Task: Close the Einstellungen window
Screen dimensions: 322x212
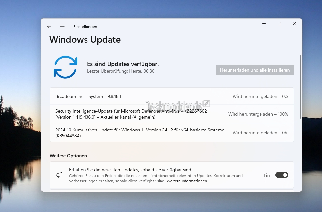Action: 294,24
